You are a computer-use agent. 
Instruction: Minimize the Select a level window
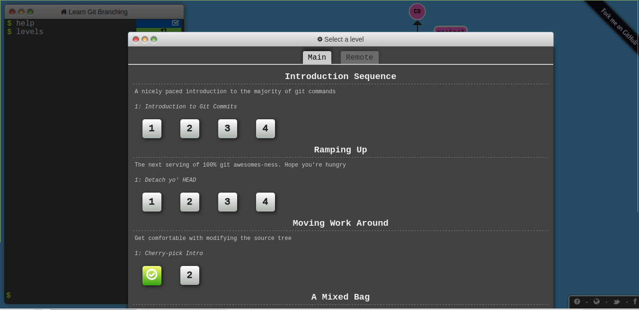145,39
